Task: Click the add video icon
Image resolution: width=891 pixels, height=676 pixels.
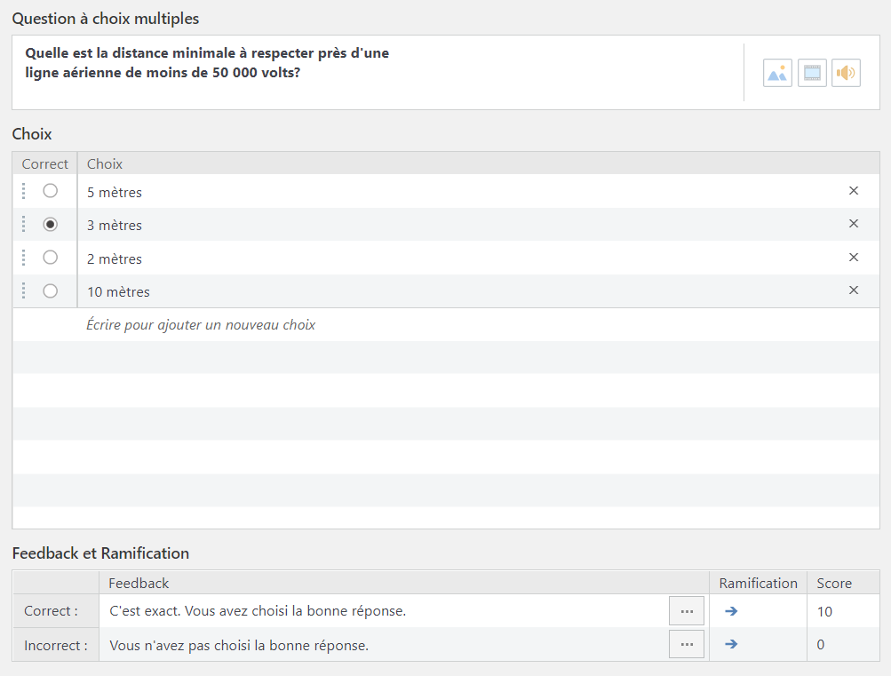Action: (x=812, y=73)
